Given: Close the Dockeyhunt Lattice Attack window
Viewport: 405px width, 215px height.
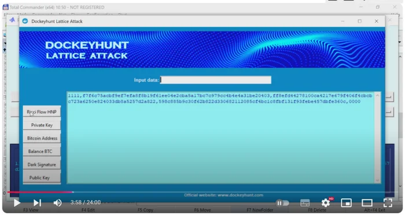Looking at the screenshot, I should pos(376,21).
